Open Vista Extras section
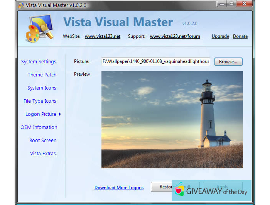270x205 pixels. click(43, 154)
